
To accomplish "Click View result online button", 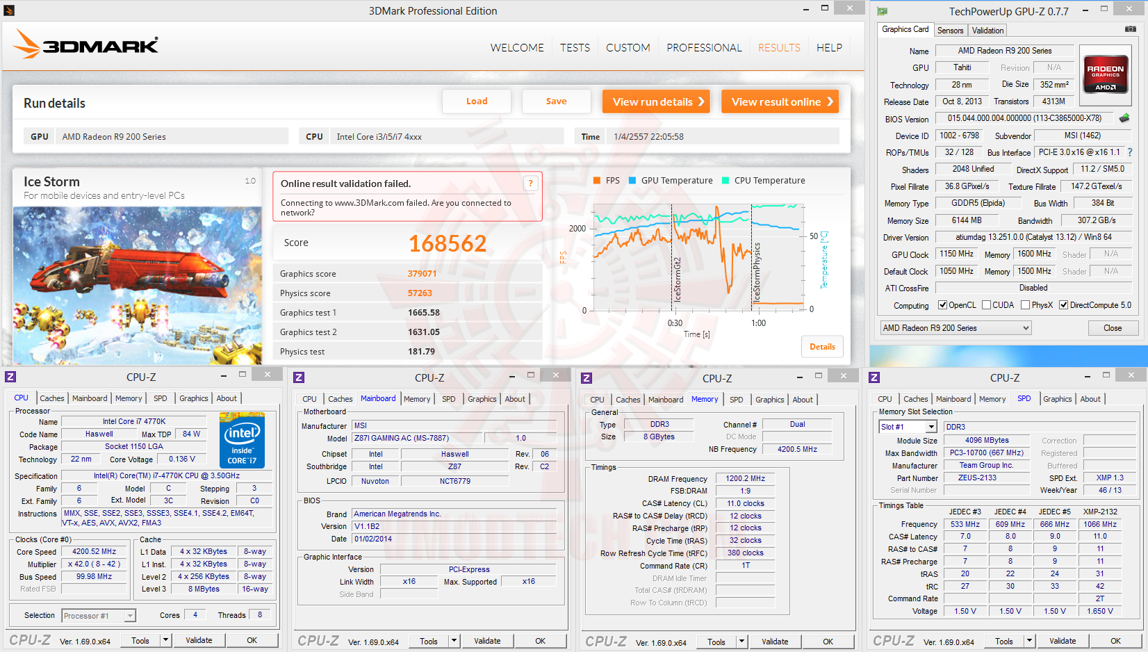I will [x=780, y=101].
